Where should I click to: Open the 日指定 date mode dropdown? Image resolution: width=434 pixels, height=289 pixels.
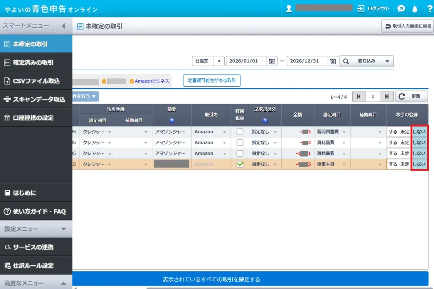click(x=208, y=61)
